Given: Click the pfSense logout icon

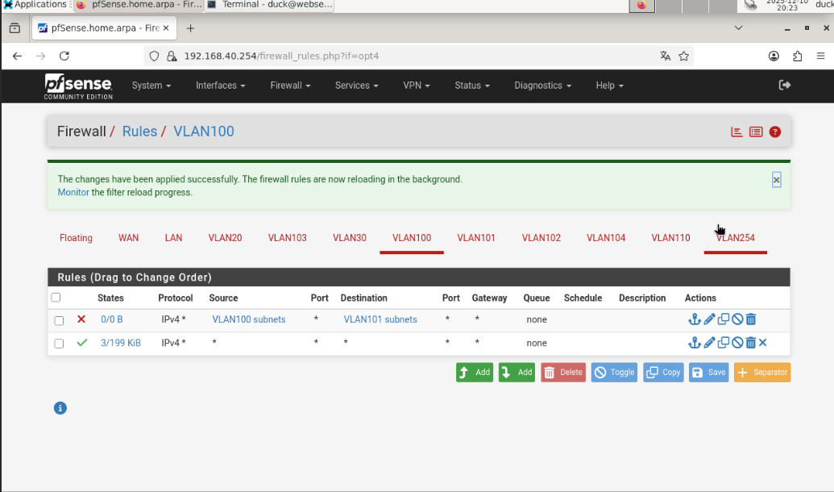Looking at the screenshot, I should point(784,85).
